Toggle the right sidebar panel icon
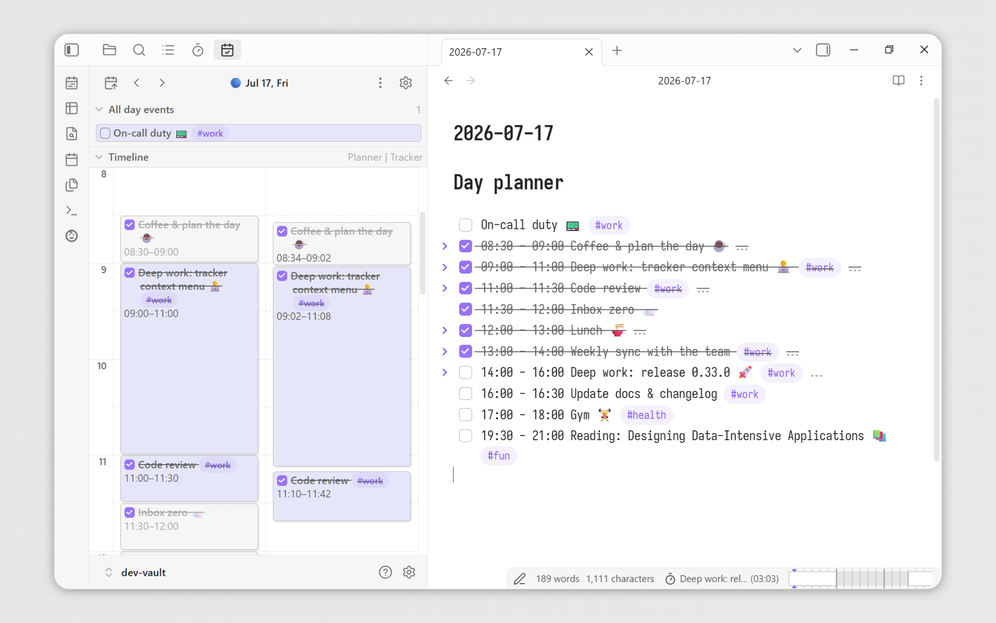The image size is (996, 623). pyautogui.click(x=823, y=50)
